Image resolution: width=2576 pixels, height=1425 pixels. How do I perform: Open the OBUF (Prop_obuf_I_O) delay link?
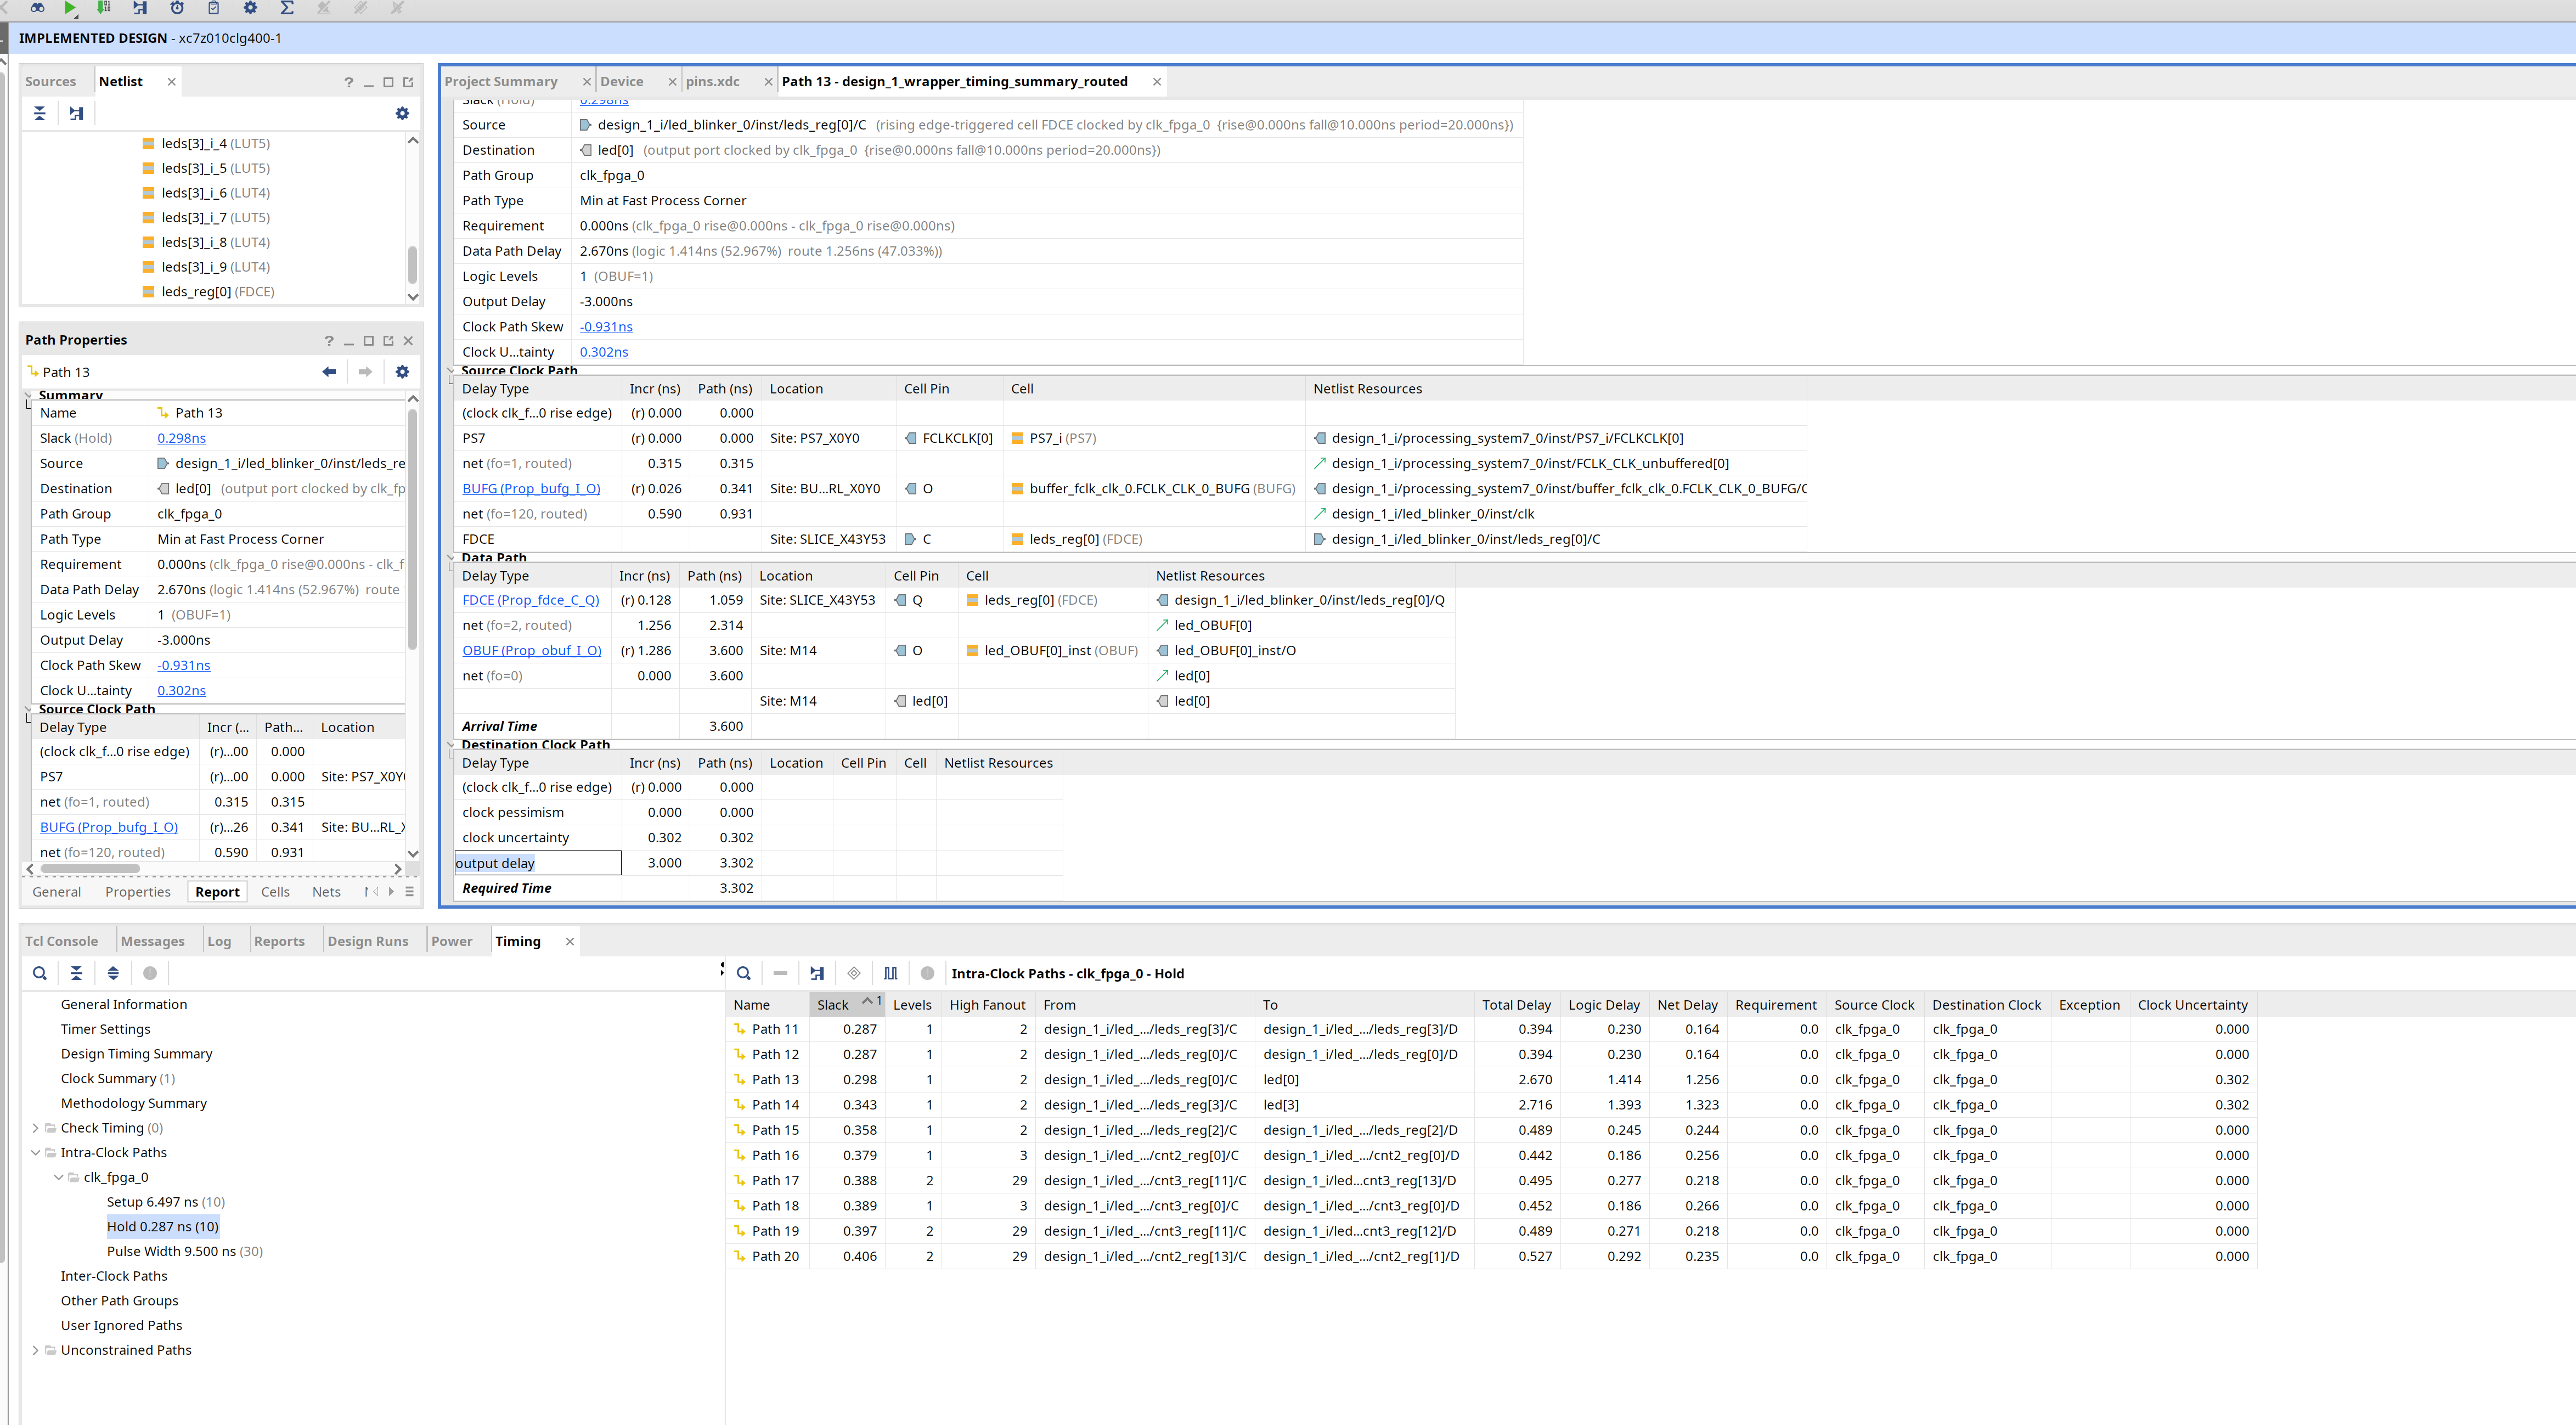532,651
